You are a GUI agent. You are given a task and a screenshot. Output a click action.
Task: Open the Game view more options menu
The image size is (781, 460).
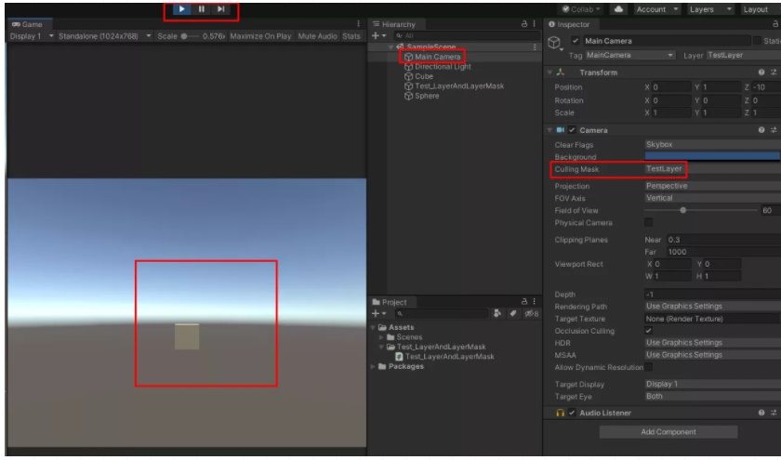pyautogui.click(x=358, y=24)
